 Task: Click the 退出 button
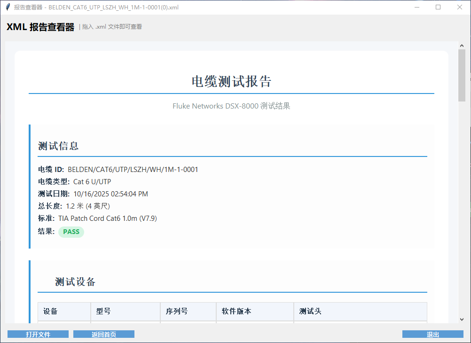pyautogui.click(x=433, y=334)
